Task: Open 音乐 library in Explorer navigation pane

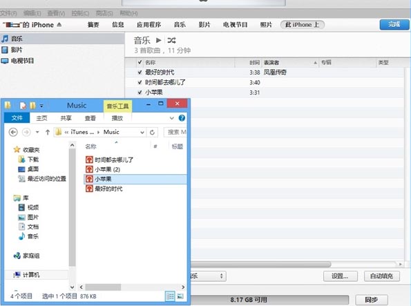Action: (x=28, y=236)
